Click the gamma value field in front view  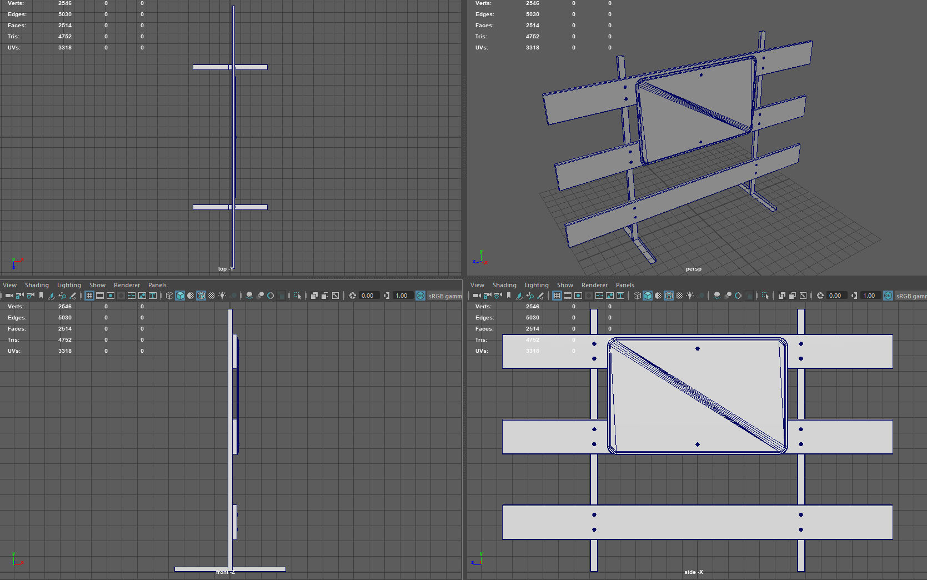click(x=403, y=296)
